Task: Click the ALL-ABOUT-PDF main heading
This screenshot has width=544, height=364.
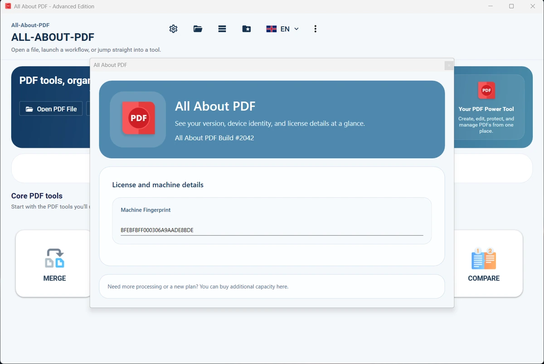Action: point(53,38)
